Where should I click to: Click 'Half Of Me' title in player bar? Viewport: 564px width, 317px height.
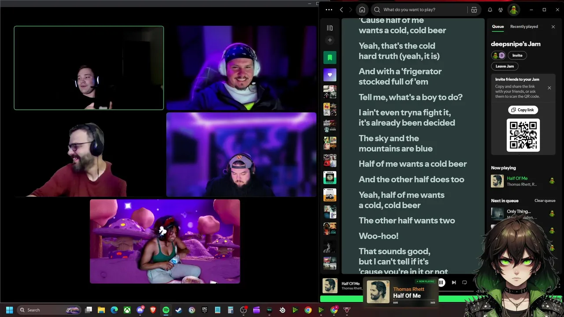351,284
